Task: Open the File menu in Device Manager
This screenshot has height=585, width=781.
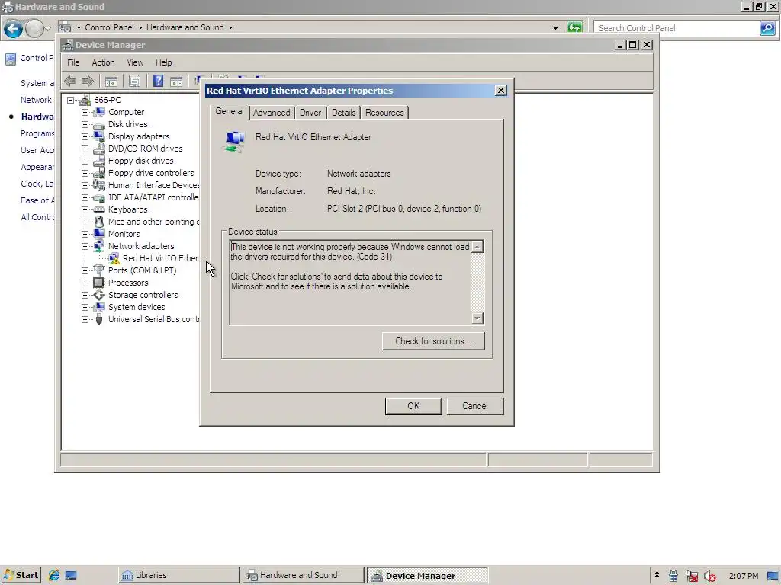Action: point(73,62)
